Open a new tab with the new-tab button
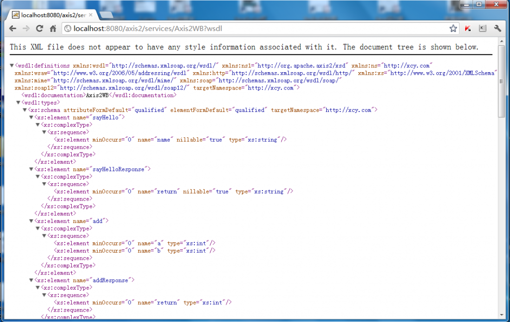 tap(106, 15)
